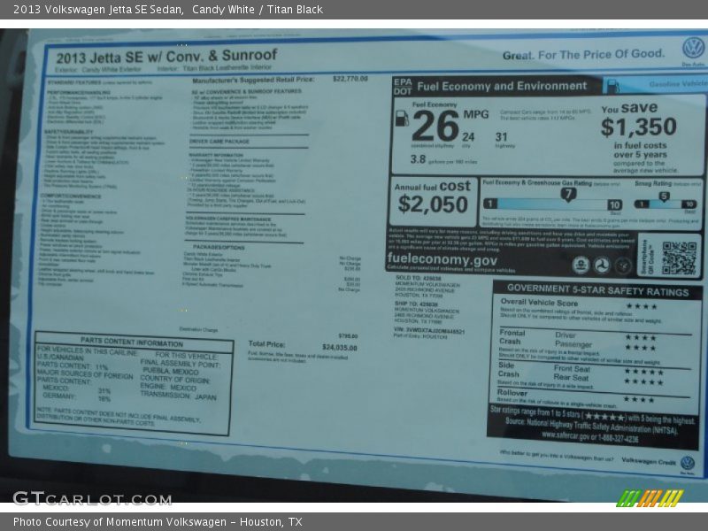
Task: Click the Frontal Crash Driver star rating
Action: click(x=640, y=337)
